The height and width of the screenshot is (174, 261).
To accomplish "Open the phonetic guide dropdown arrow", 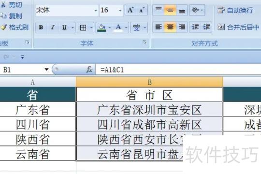I will [145, 28].
